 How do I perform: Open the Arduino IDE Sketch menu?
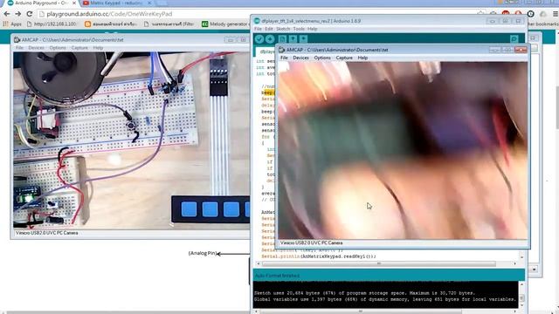tap(283, 29)
